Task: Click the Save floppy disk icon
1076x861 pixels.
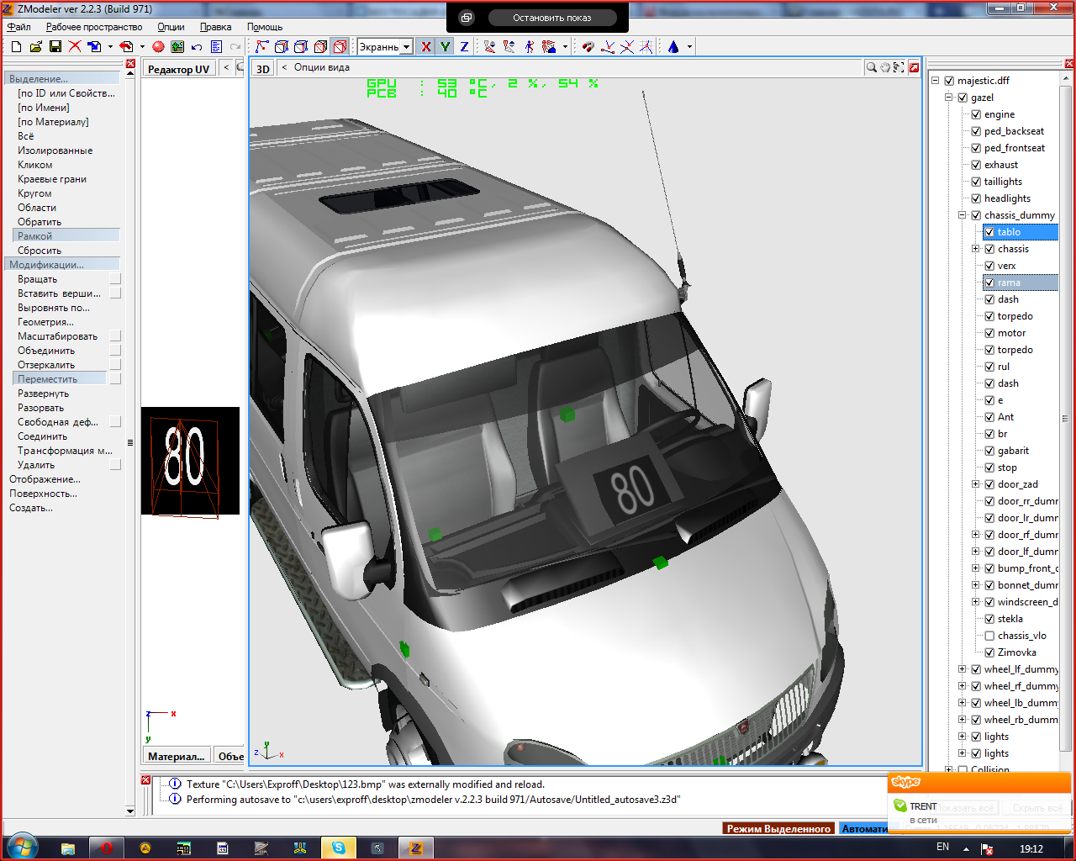Action: 55,47
